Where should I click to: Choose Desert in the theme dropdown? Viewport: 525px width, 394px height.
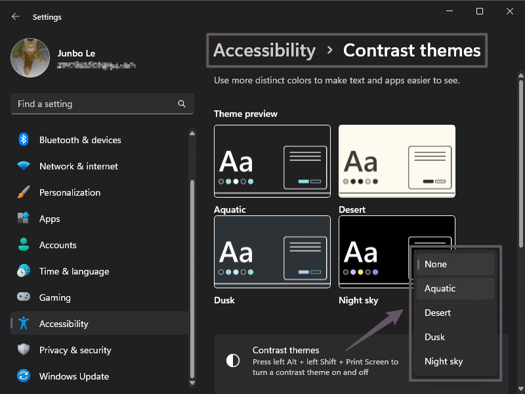click(x=455, y=313)
